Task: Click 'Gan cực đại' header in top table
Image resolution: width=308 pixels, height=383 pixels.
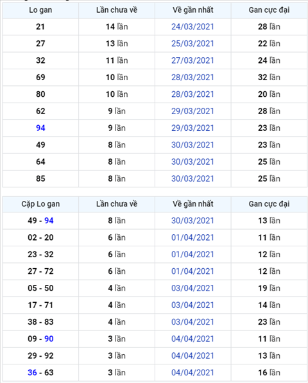Action: pos(269,10)
